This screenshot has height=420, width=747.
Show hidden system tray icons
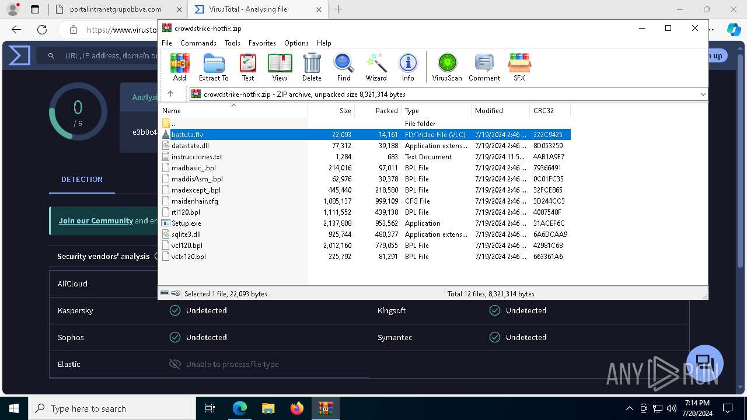pyautogui.click(x=629, y=408)
